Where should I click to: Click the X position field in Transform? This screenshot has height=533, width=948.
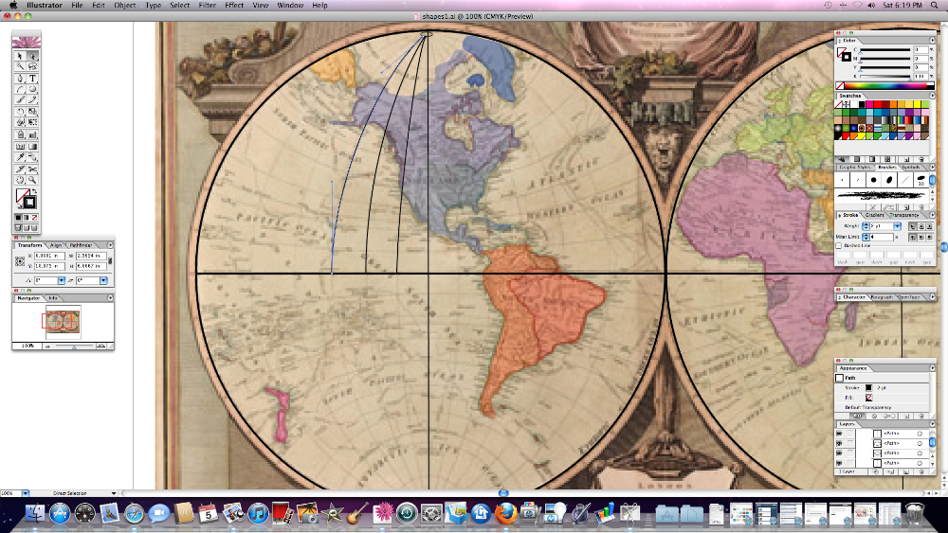click(x=49, y=256)
